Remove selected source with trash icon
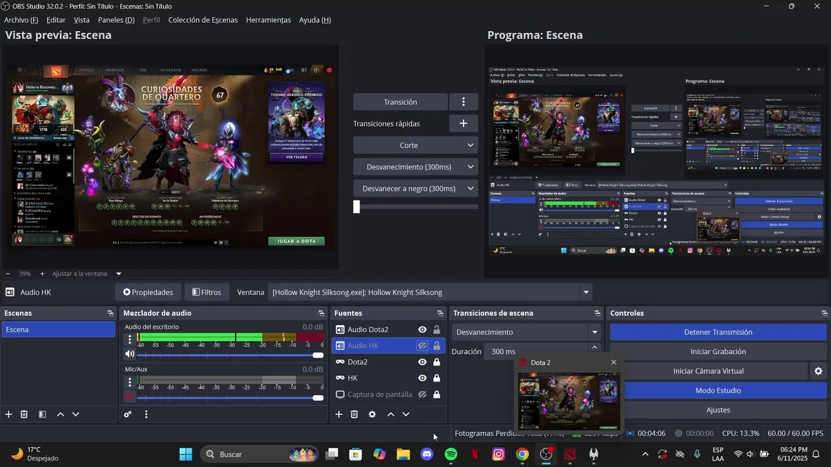 354,414
